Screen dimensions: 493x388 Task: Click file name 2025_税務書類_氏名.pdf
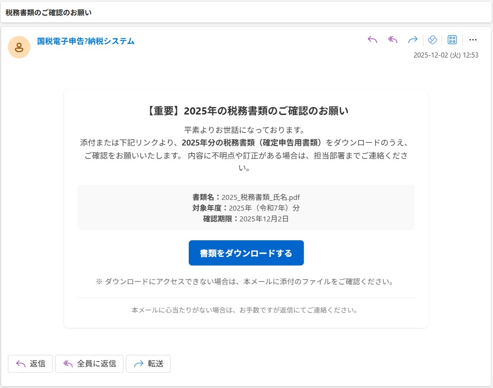tap(261, 197)
